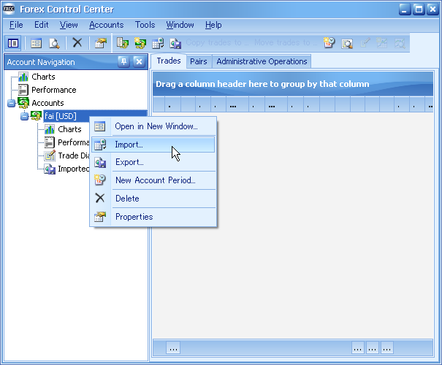The image size is (442, 365).
Task: Open the Tools menu
Action: click(x=145, y=25)
